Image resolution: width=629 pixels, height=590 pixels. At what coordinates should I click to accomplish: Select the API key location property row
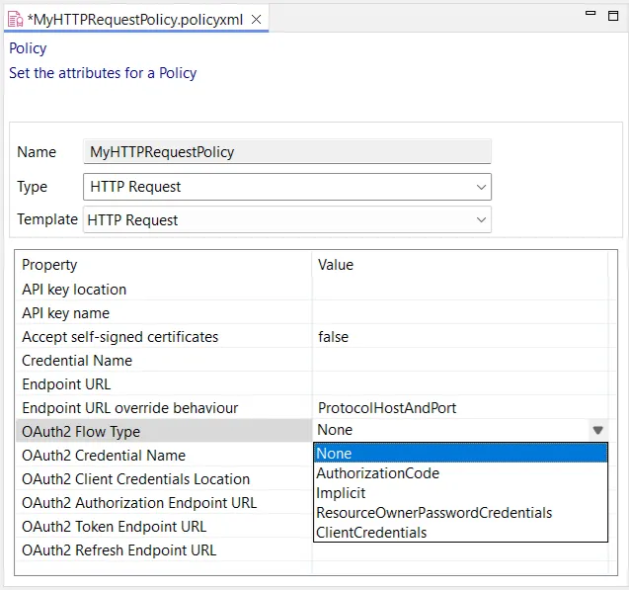point(164,289)
